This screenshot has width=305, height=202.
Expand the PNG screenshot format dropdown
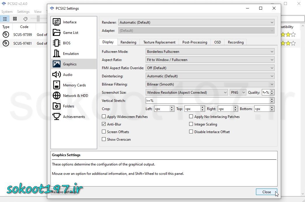click(238, 93)
